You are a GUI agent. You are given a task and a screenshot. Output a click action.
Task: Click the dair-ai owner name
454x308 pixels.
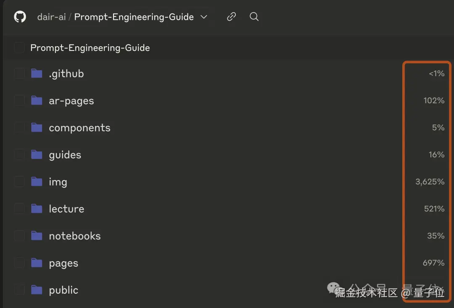click(x=51, y=17)
